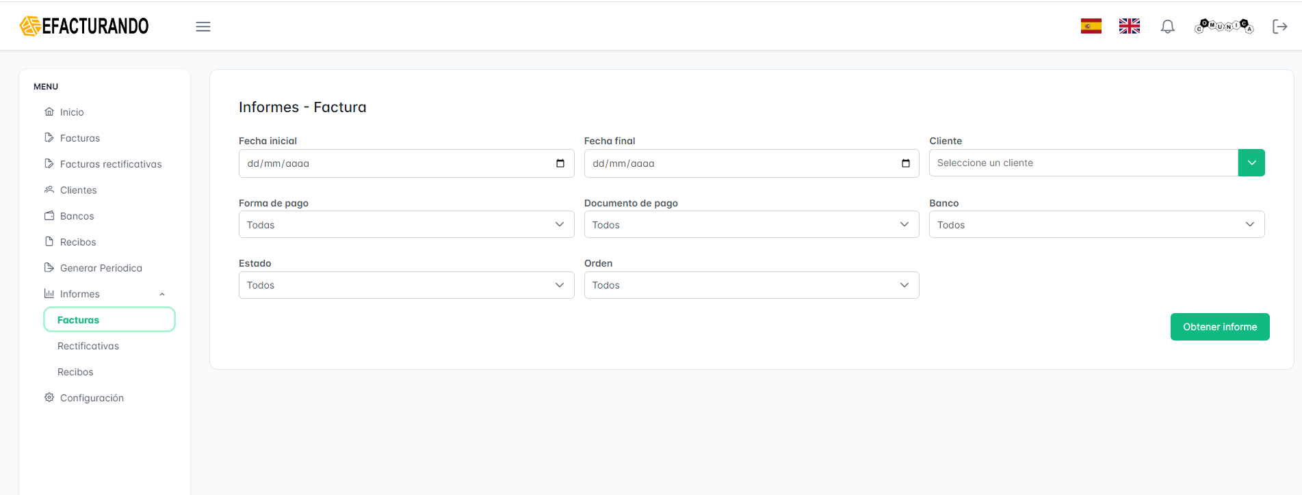Screen dimensions: 1302x495
Task: Open notifications bell icon
Action: 1167,27
